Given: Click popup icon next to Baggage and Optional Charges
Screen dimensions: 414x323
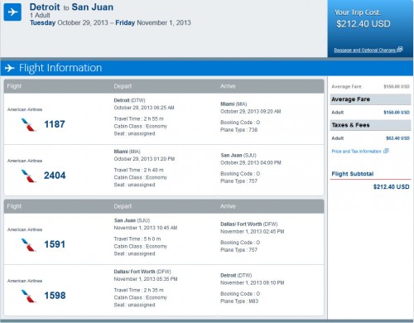Looking at the screenshot, I should [x=400, y=50].
